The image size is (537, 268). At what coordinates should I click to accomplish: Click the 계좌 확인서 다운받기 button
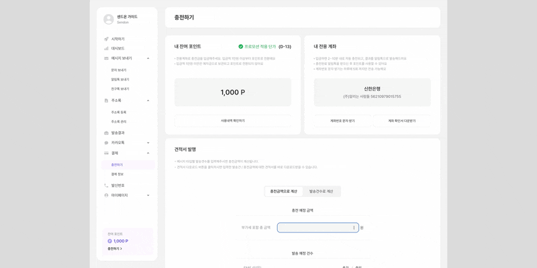tap(401, 121)
